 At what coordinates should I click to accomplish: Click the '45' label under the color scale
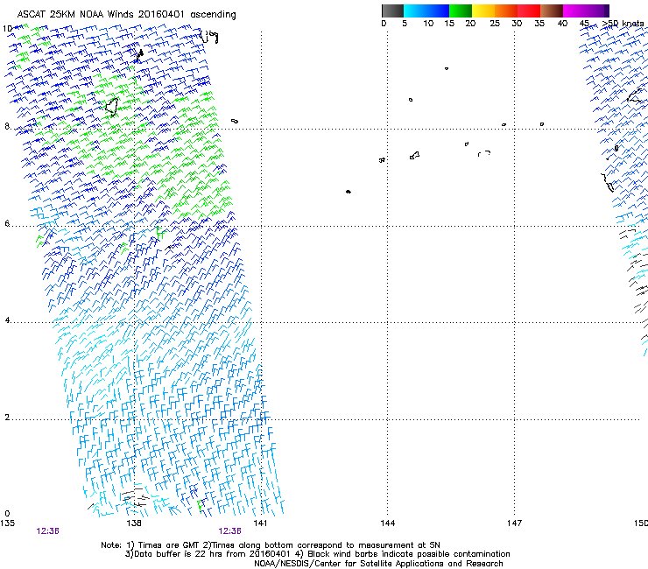584,24
